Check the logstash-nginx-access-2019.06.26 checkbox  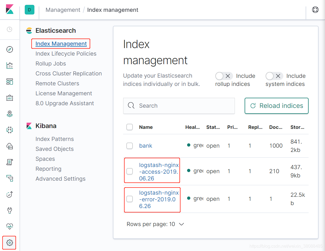[130, 171]
